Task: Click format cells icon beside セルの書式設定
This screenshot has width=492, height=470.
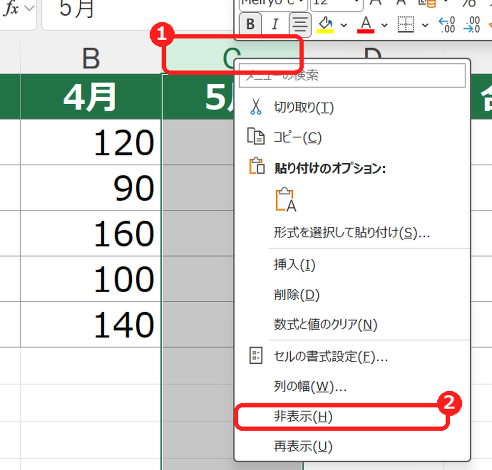Action: 256,355
